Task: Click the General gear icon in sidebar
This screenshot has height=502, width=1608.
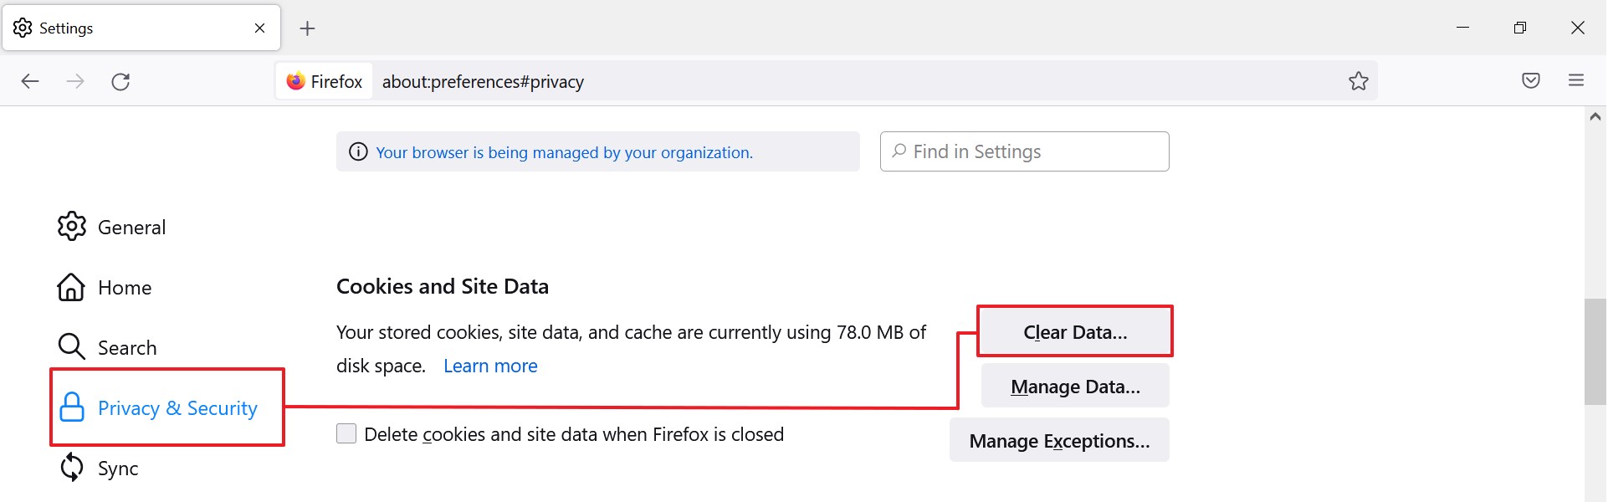Action: 72,227
